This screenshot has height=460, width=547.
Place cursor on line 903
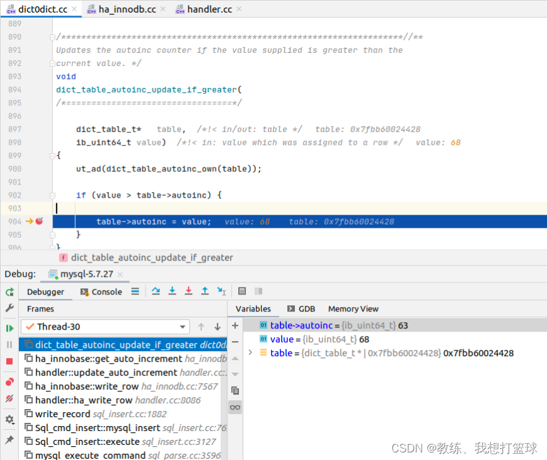click(300, 208)
